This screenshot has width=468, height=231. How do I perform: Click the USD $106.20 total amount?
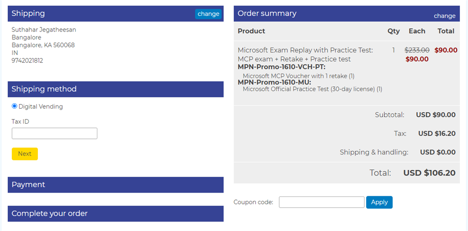pyautogui.click(x=429, y=173)
